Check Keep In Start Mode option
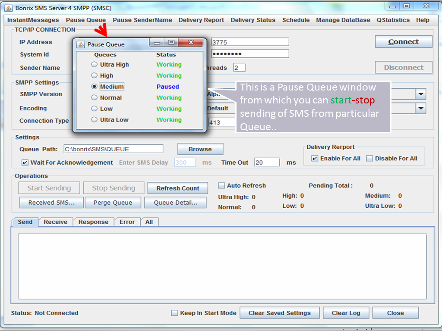This screenshot has width=442, height=331. (x=174, y=313)
